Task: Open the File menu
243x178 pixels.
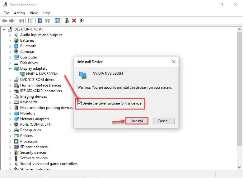Action: point(6,13)
